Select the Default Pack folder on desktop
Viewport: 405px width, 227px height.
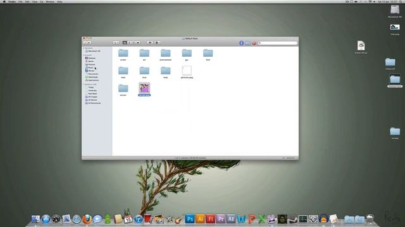pyautogui.click(x=395, y=79)
